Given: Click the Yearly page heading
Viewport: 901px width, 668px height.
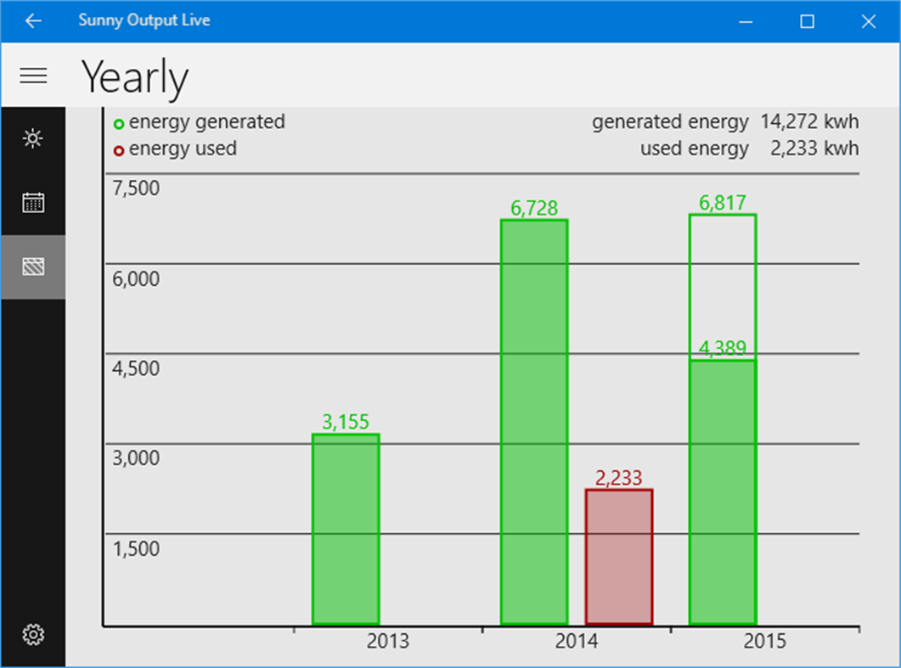Looking at the screenshot, I should (134, 78).
